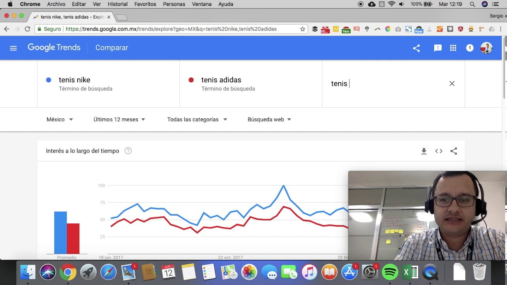Open System Preferences in the Dock

370,272
